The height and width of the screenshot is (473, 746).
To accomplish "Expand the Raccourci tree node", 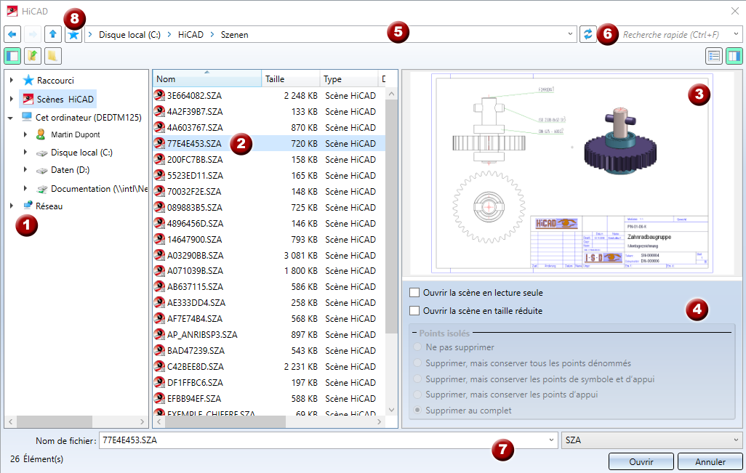I will 11,81.
